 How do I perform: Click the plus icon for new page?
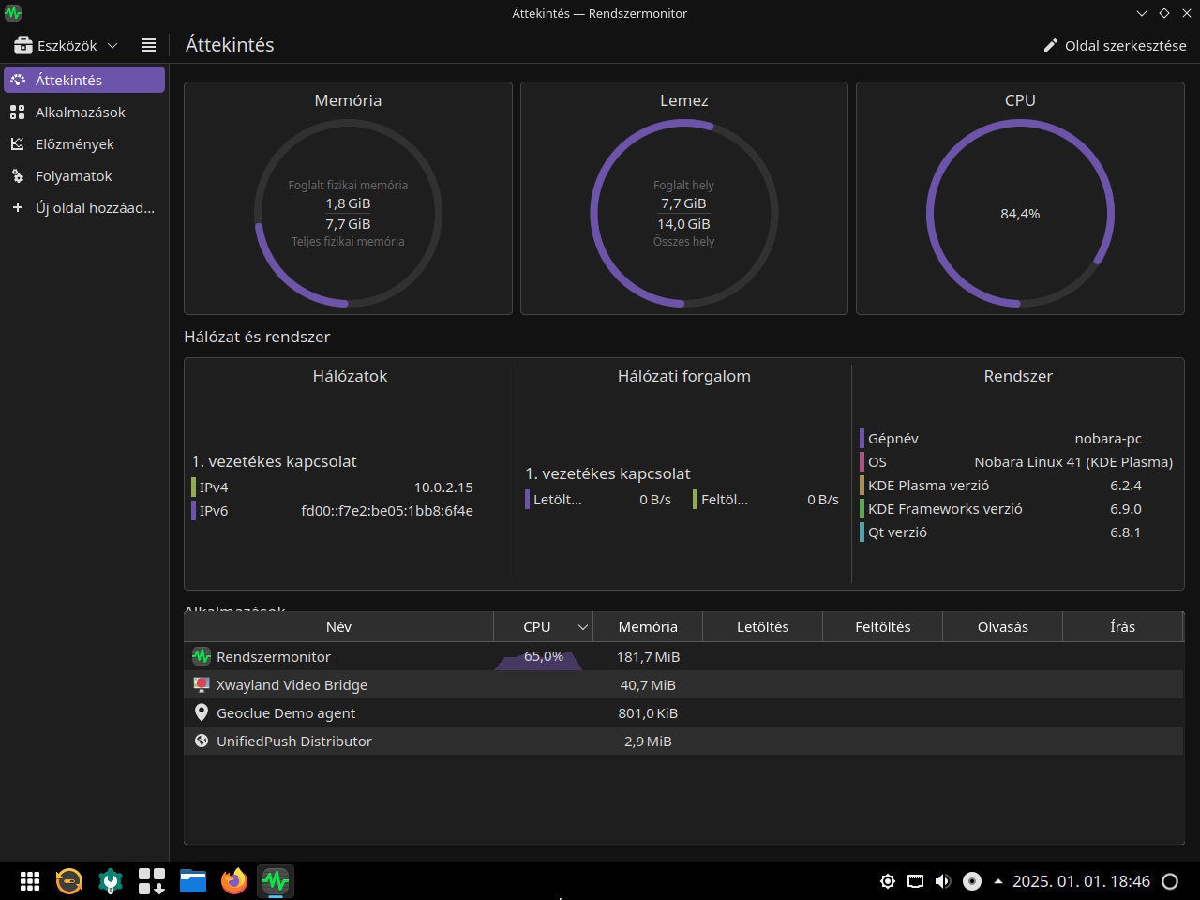17,207
